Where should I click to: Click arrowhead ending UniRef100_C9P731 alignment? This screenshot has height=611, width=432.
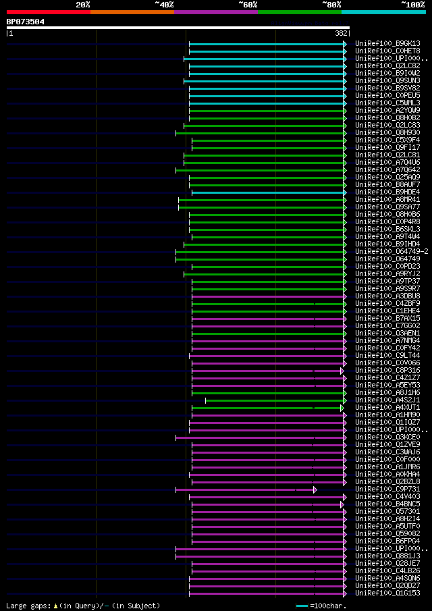pyautogui.click(x=315, y=489)
